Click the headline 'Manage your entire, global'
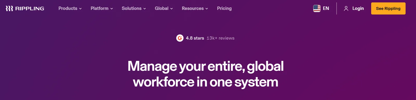 (x=205, y=66)
